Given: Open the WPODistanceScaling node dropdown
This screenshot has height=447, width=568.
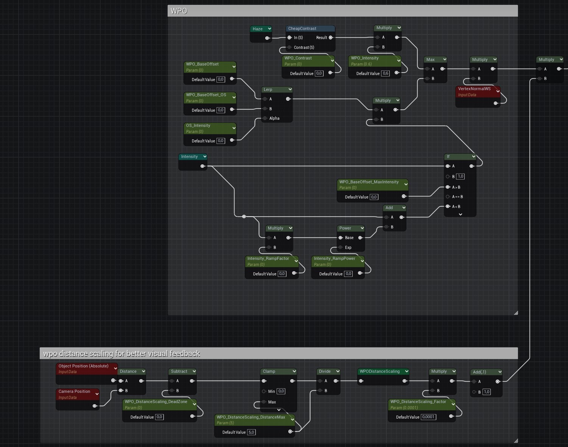Looking at the screenshot, I should pos(407,371).
